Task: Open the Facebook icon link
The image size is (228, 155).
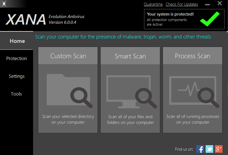Action: pyautogui.click(x=200, y=149)
